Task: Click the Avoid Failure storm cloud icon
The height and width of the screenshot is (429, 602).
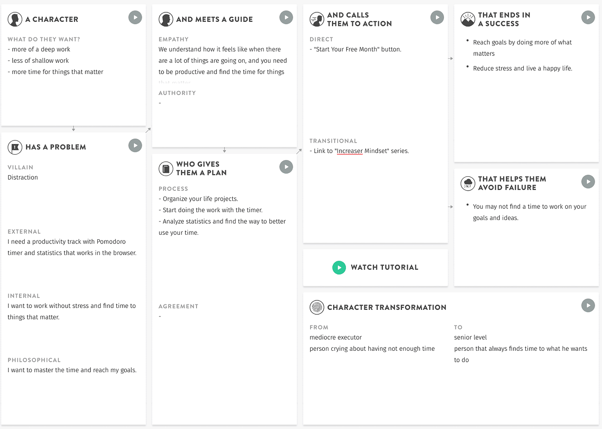Action: pyautogui.click(x=468, y=183)
